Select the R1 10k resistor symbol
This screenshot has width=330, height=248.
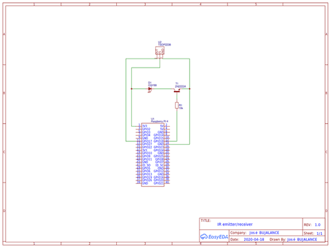177,105
